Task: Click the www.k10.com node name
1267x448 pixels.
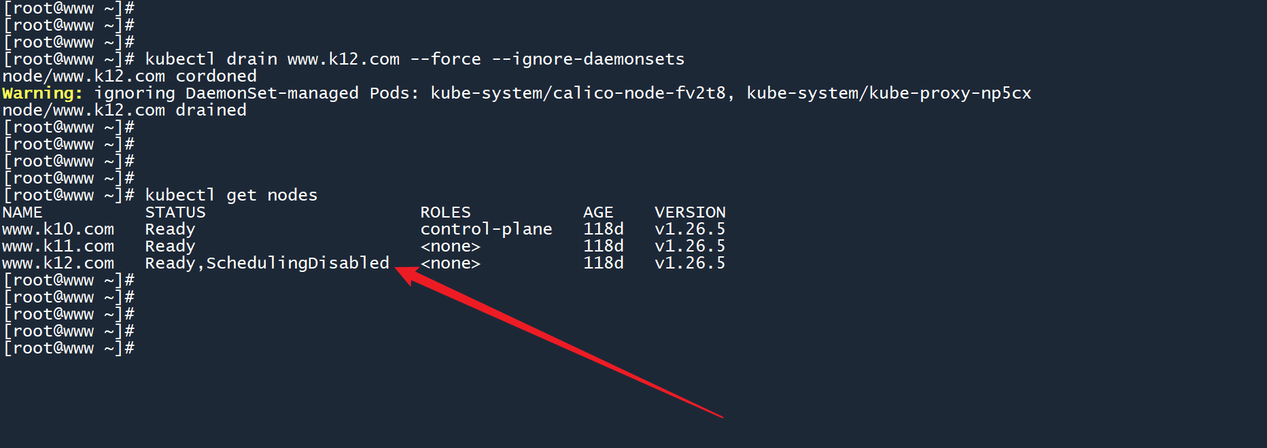Action: click(x=58, y=229)
